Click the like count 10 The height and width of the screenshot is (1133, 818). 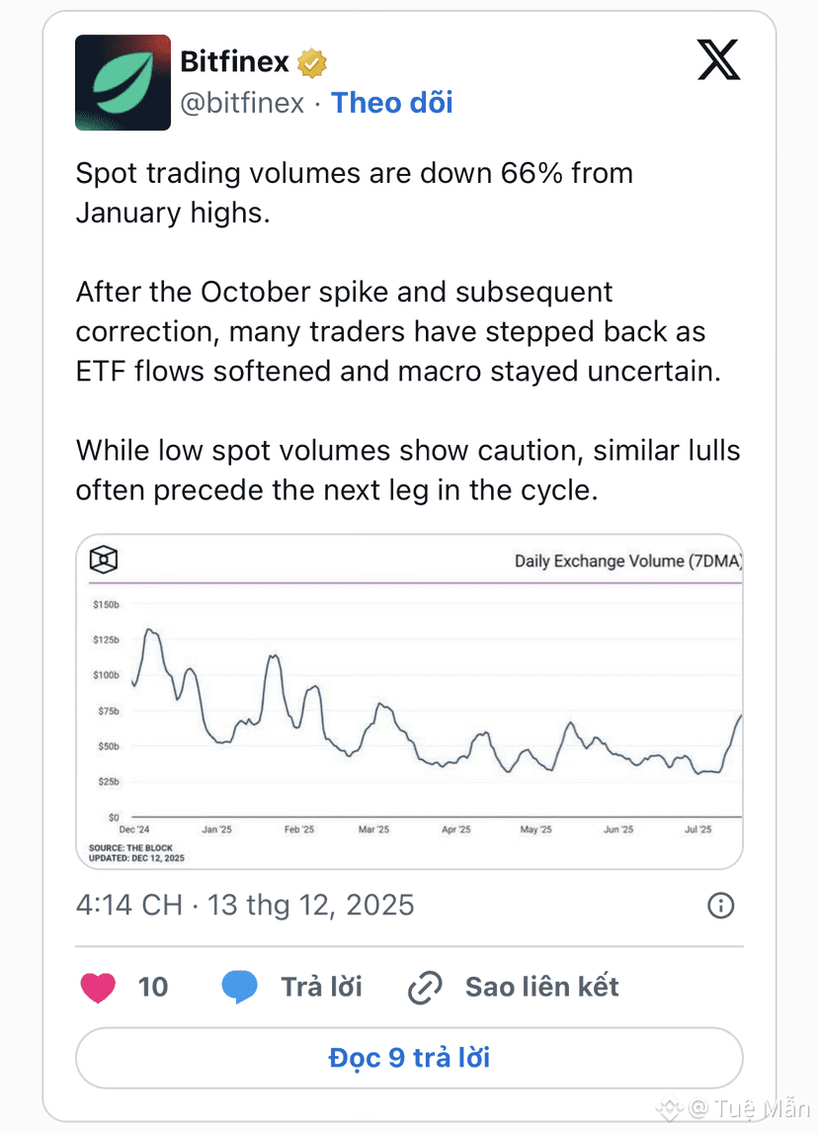[x=153, y=987]
